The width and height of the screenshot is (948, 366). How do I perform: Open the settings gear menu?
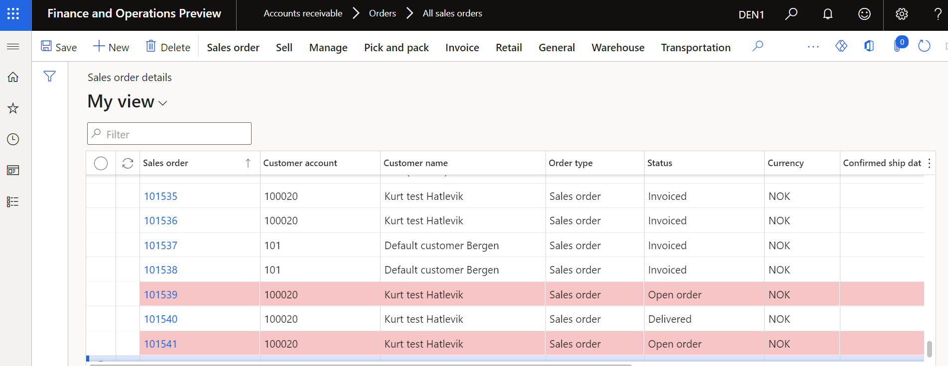(901, 14)
